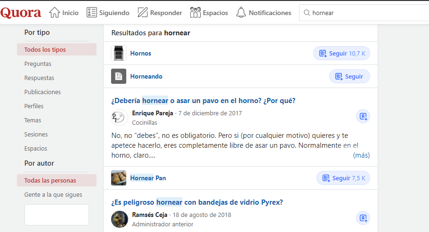This screenshot has height=232, width=429.
Task: Follow Ramsés Ceja using follow icon
Action: pos(363,218)
